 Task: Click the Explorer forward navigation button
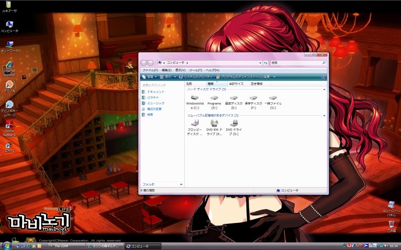150,63
